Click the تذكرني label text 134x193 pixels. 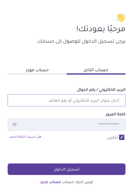click(112, 137)
